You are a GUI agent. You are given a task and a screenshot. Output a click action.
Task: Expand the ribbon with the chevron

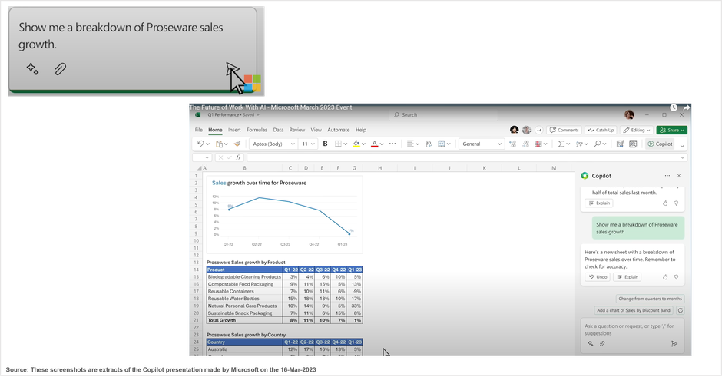click(x=682, y=145)
